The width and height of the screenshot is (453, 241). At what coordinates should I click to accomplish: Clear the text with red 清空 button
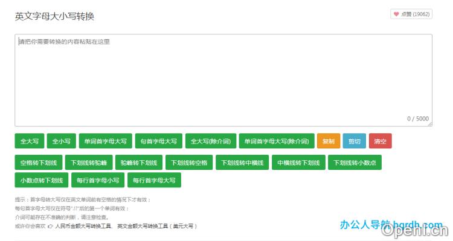point(380,141)
